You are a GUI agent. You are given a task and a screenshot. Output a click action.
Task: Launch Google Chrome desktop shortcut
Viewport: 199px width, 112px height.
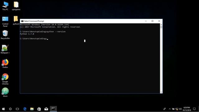pos(5,79)
